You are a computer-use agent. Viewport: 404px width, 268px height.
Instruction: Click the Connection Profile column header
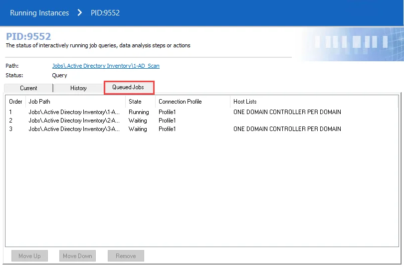[193, 102]
